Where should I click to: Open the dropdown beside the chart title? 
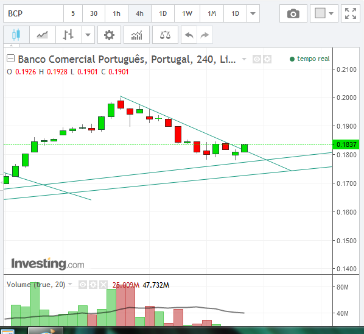(244, 59)
